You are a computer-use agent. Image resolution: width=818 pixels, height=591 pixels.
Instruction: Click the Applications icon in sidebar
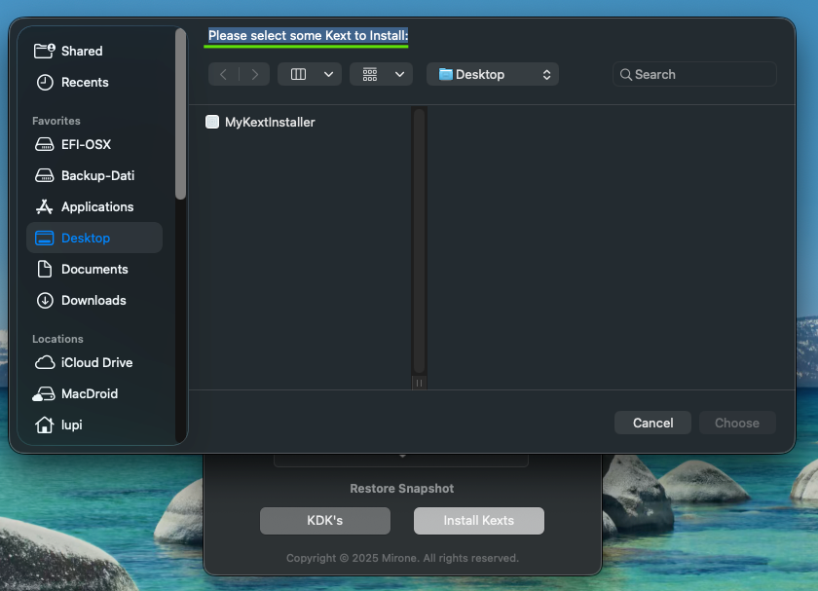pyautogui.click(x=45, y=207)
